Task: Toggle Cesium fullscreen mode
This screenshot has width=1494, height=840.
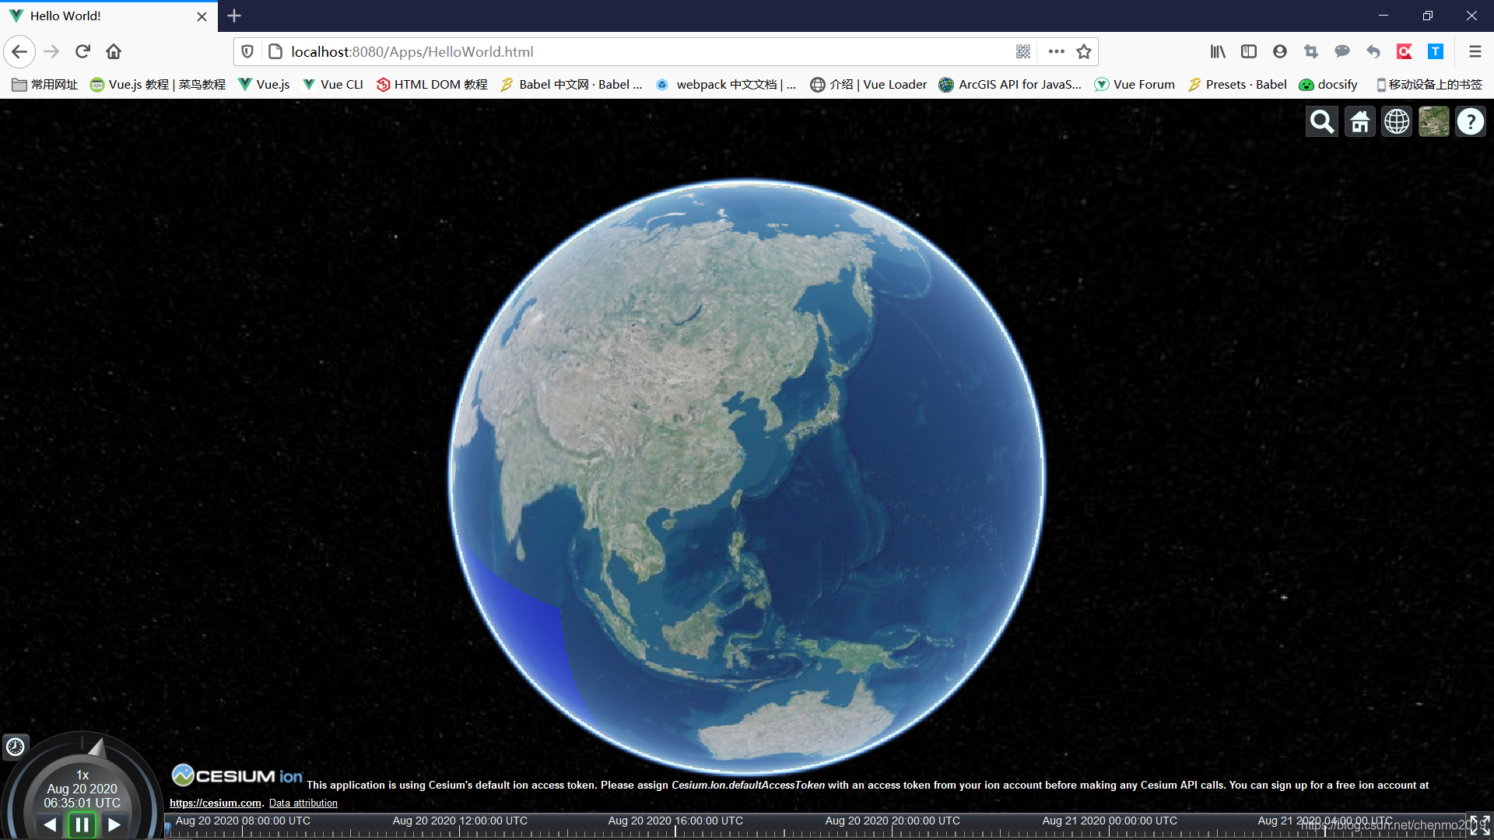Action: pos(1479,825)
